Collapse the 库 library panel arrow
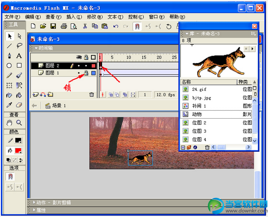 (187, 34)
